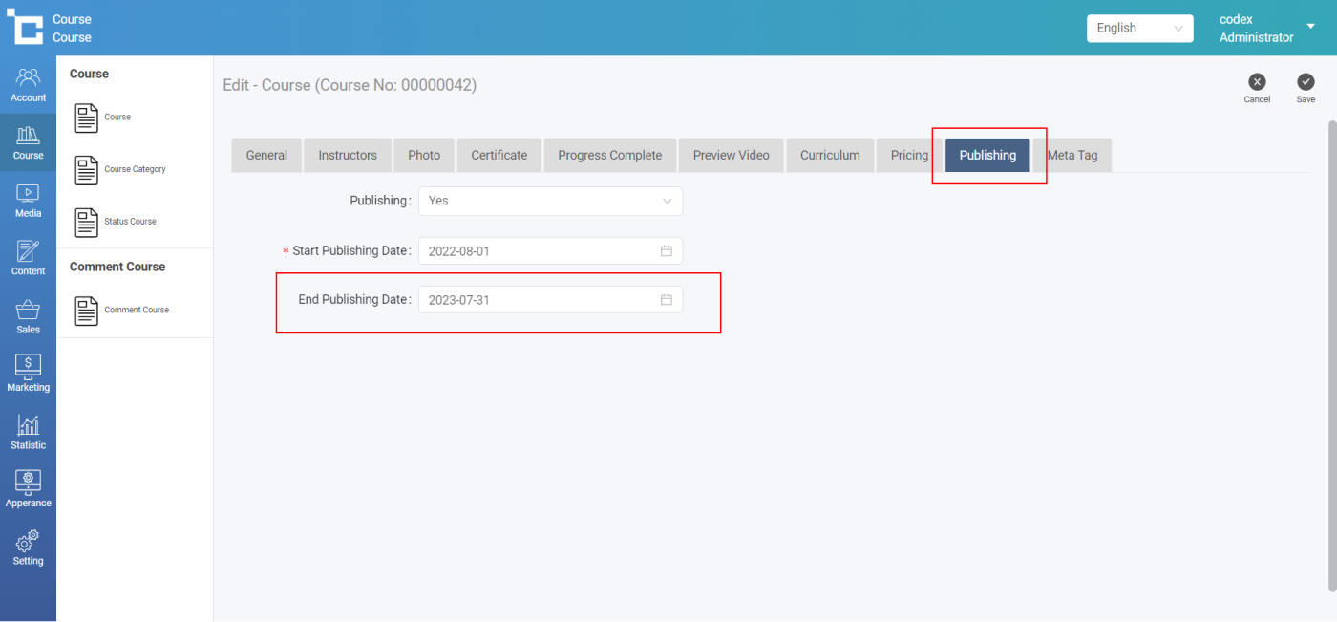This screenshot has height=622, width=1337.
Task: Open the English language dropdown
Action: (1139, 29)
